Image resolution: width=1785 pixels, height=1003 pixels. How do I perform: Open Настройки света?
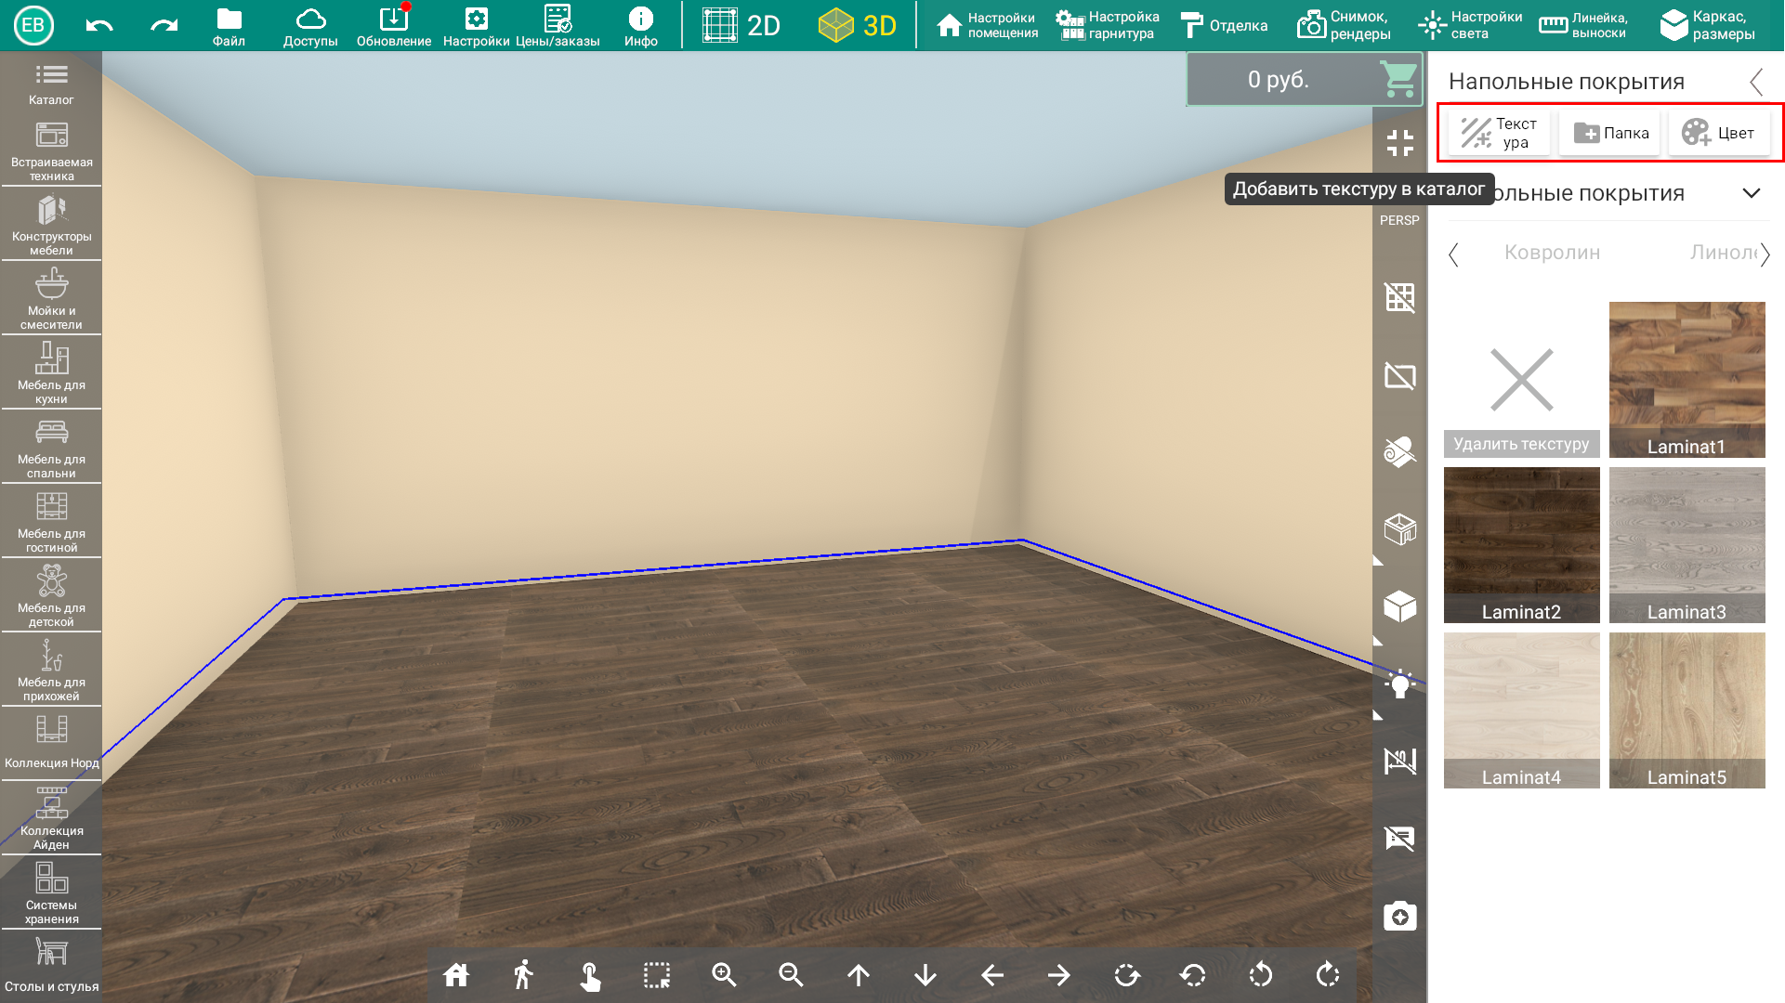click(1470, 25)
